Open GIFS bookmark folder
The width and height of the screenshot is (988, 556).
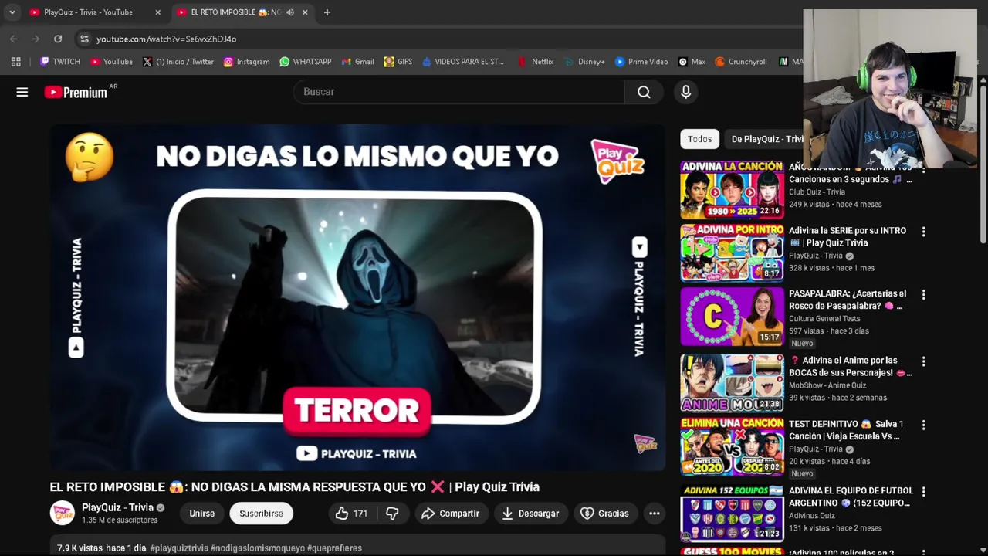[x=398, y=62]
